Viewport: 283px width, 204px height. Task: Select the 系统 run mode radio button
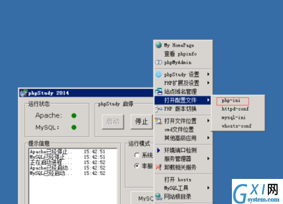pyautogui.click(x=137, y=155)
